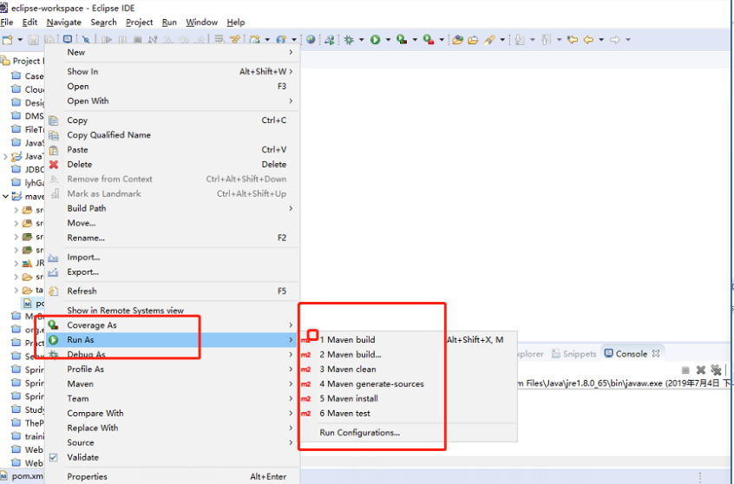The height and width of the screenshot is (484, 734).
Task: Click the Open Task folder toolbar icon
Action: 473,40
